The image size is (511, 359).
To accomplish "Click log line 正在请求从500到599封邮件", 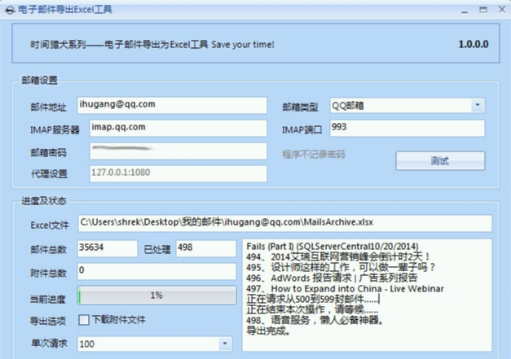I will 312,299.
